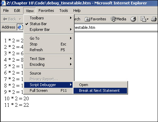Click the Print printer toolbar icon
Viewport: 158px width, 122px height.
click(154, 19)
